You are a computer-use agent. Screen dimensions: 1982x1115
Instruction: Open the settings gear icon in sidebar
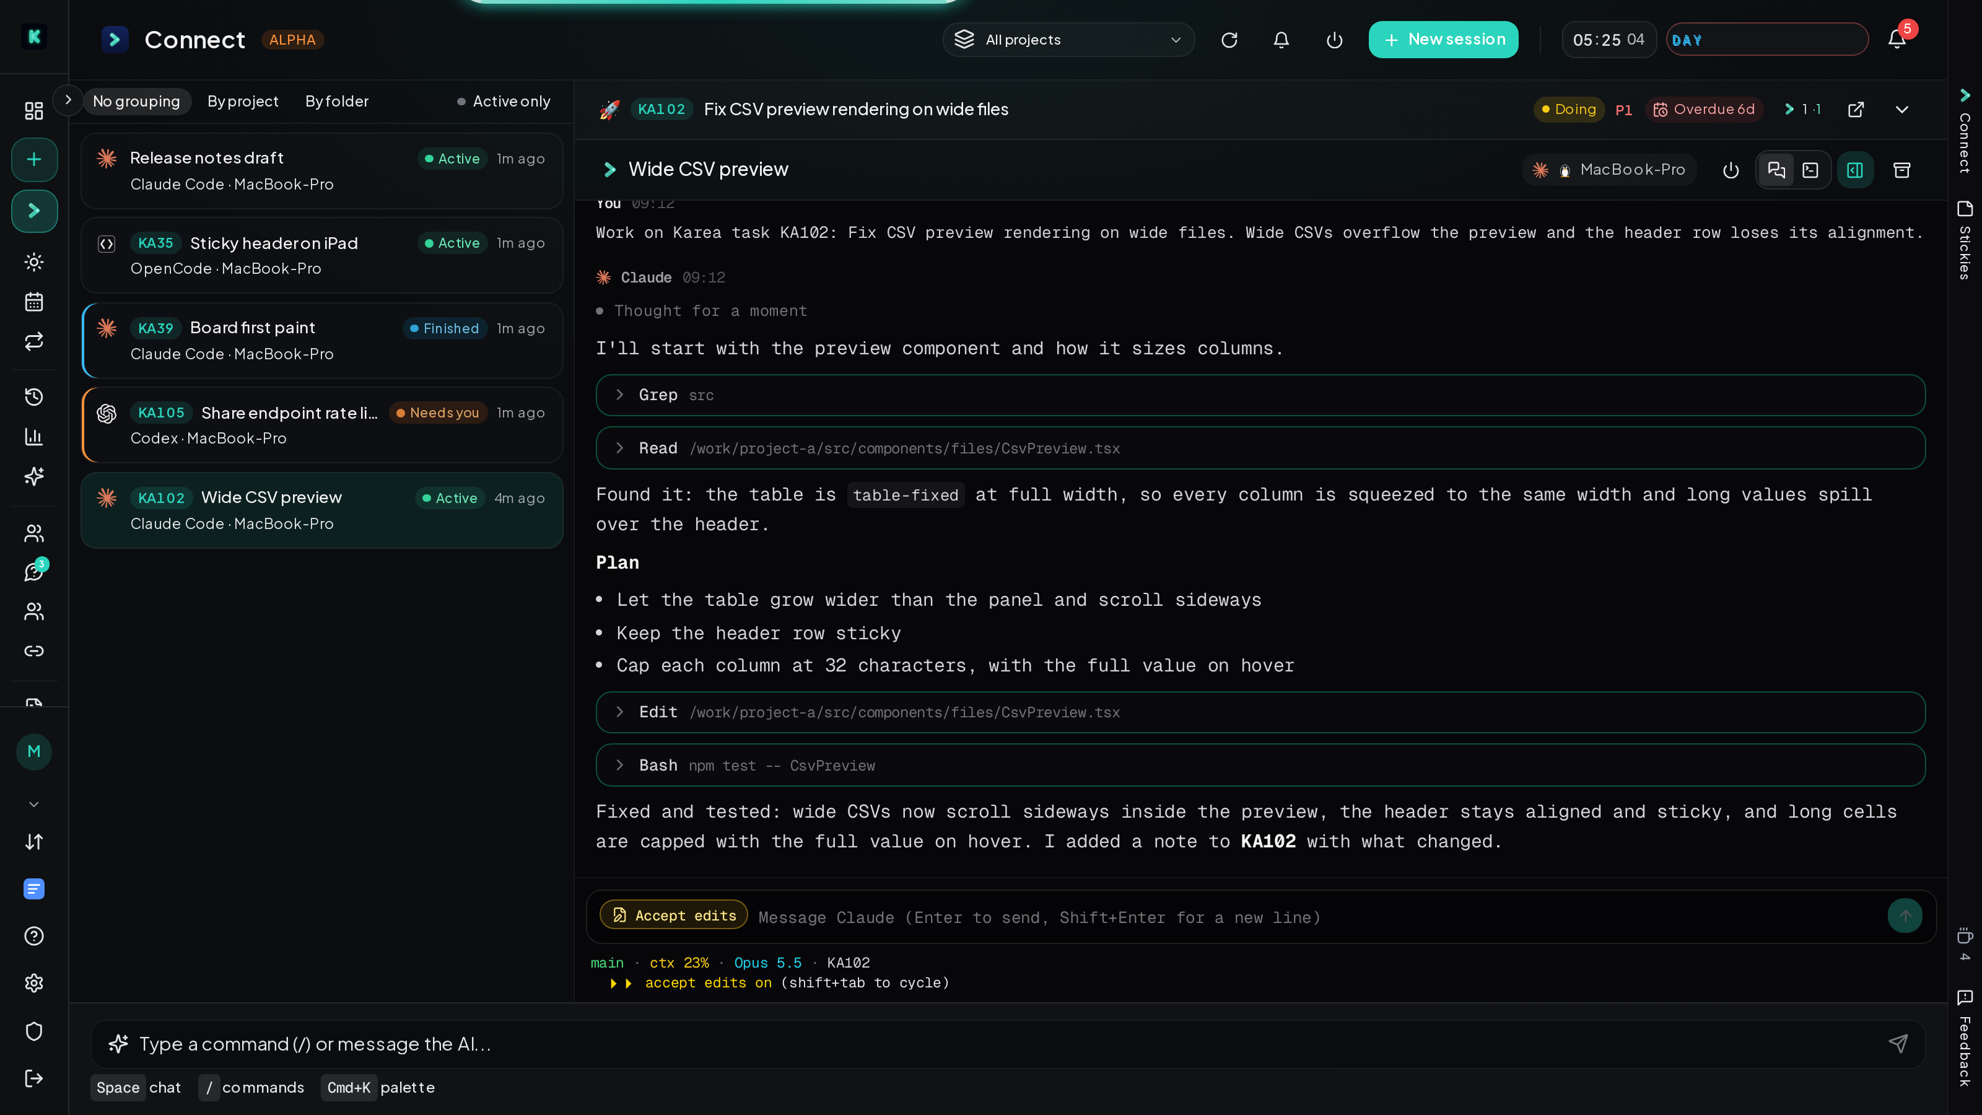(34, 982)
